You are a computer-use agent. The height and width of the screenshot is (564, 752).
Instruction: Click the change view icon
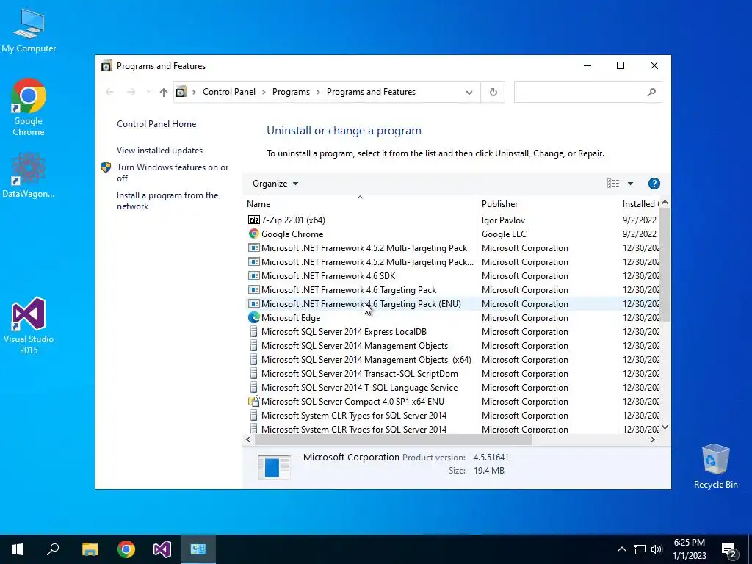tap(613, 183)
